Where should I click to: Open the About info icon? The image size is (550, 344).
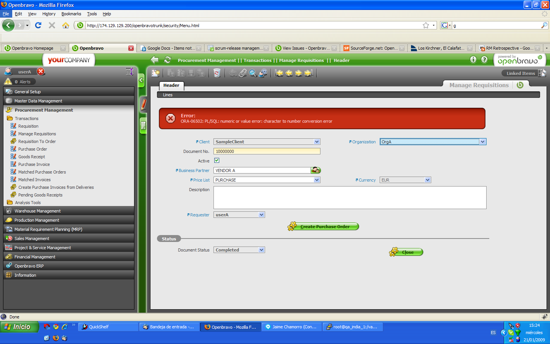pyautogui.click(x=473, y=59)
